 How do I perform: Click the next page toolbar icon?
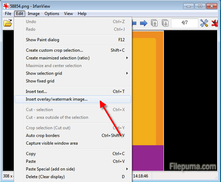click(x=165, y=23)
